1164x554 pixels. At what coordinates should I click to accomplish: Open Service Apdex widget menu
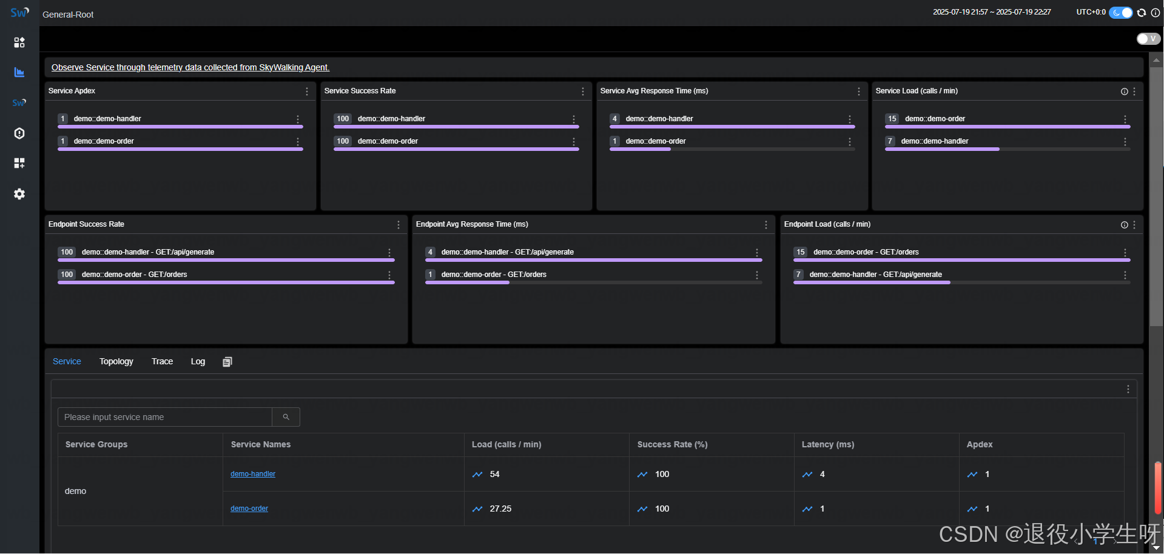pos(307,91)
